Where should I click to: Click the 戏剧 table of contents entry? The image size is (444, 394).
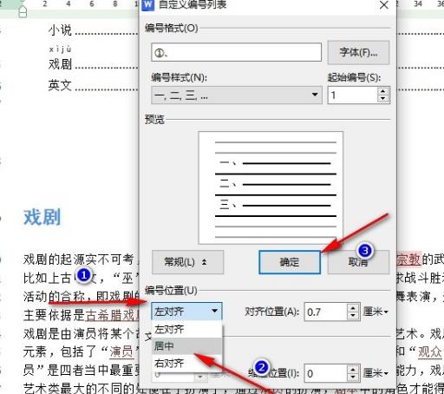coord(60,64)
